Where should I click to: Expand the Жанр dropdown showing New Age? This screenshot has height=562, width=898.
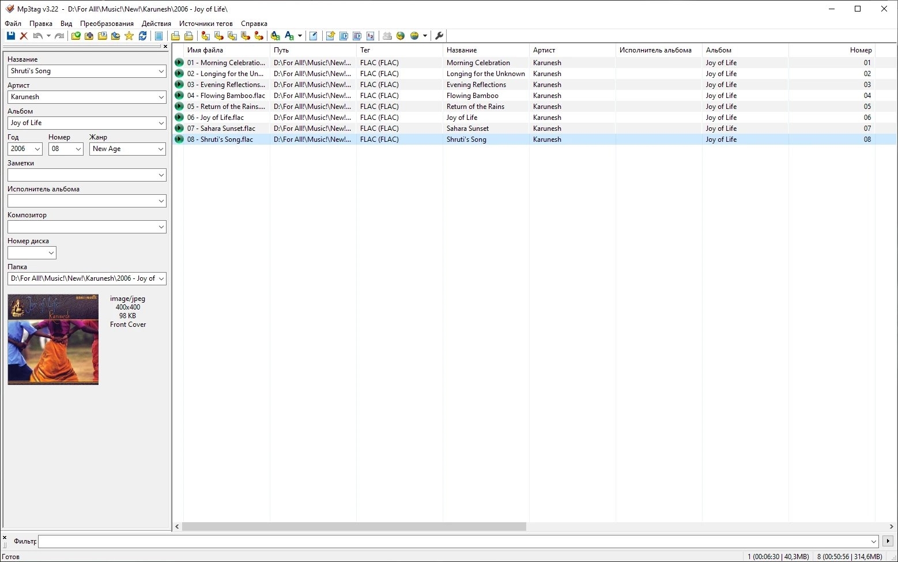(161, 149)
